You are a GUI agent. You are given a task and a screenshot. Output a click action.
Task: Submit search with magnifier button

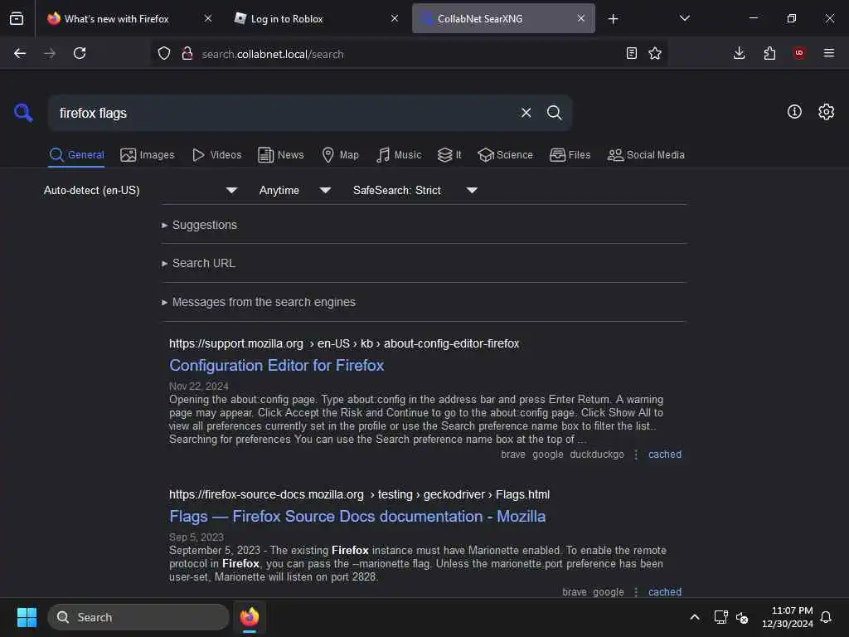point(554,113)
